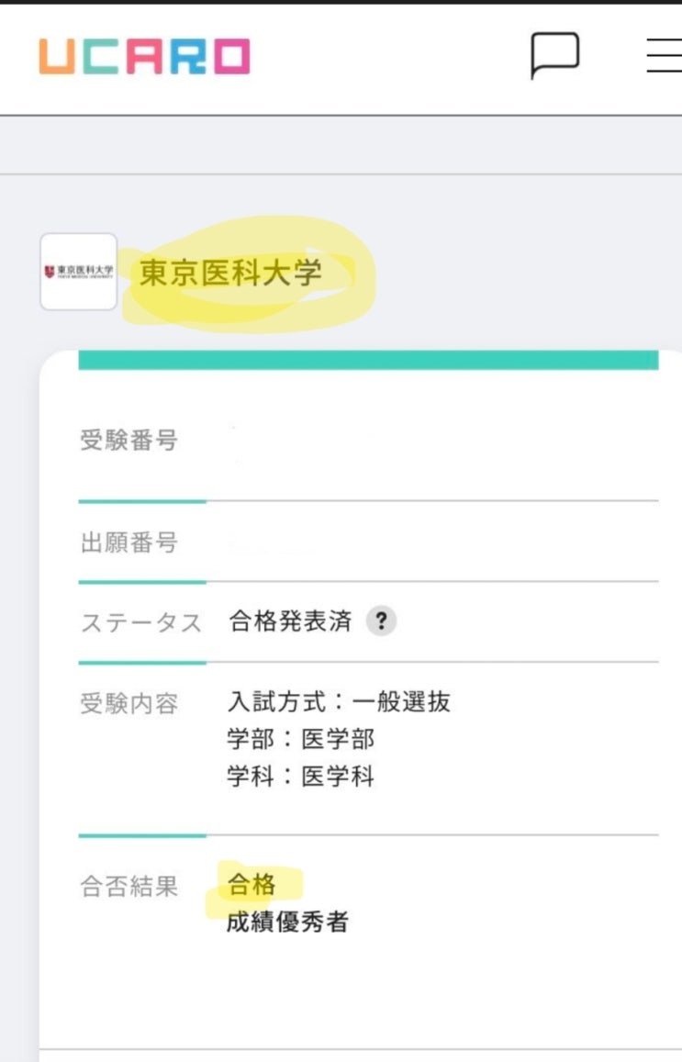The height and width of the screenshot is (1062, 682).
Task: Select the 成績優秀者 text
Action: [x=287, y=922]
